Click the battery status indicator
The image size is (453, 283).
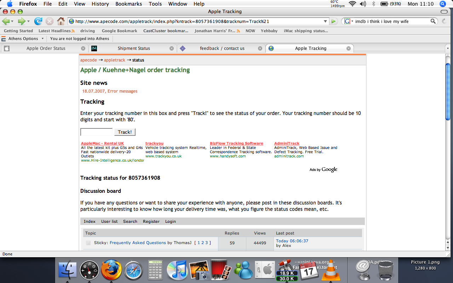pyautogui.click(x=391, y=4)
